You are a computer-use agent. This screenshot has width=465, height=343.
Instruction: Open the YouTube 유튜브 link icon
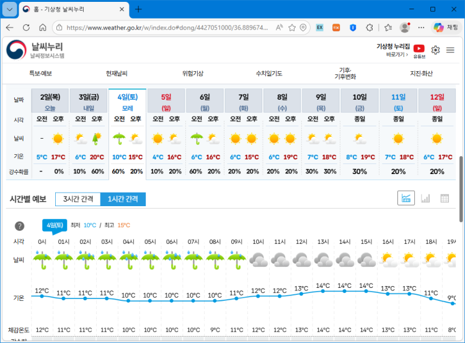pos(419,49)
